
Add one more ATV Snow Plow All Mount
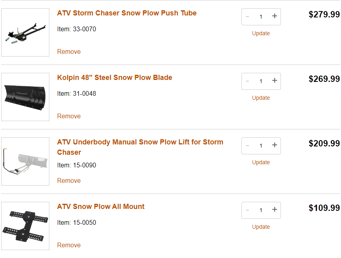click(x=275, y=210)
